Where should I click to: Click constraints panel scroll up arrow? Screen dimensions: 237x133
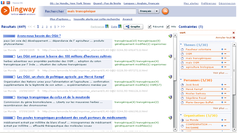(x=234, y=44)
